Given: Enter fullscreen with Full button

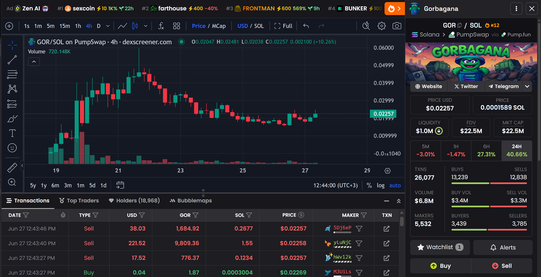Looking at the screenshot, I should 283,26.
